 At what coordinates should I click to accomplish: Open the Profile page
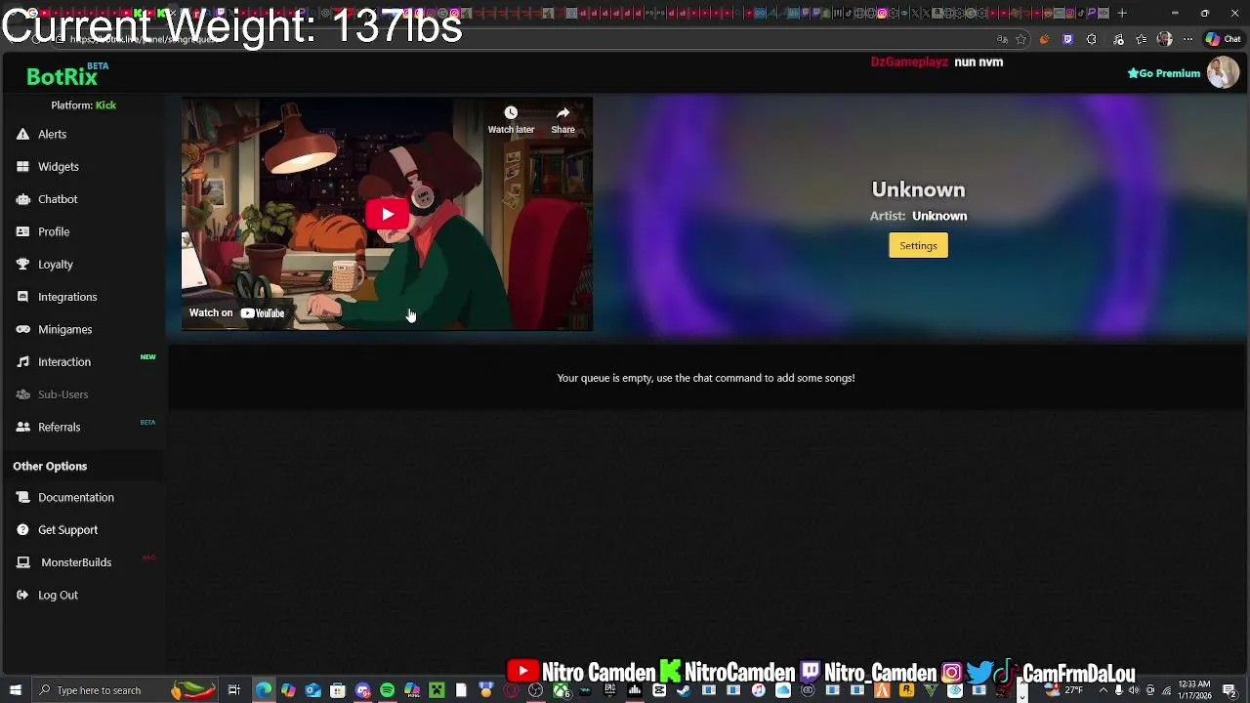[54, 232]
